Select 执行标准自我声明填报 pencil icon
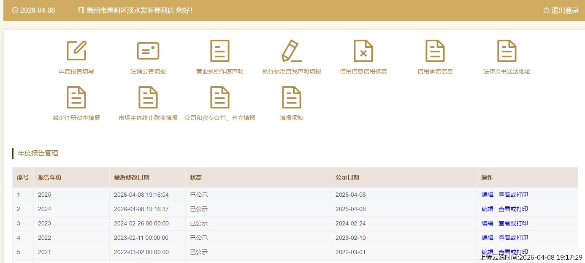Image resolution: width=585 pixels, height=263 pixels. [292, 51]
